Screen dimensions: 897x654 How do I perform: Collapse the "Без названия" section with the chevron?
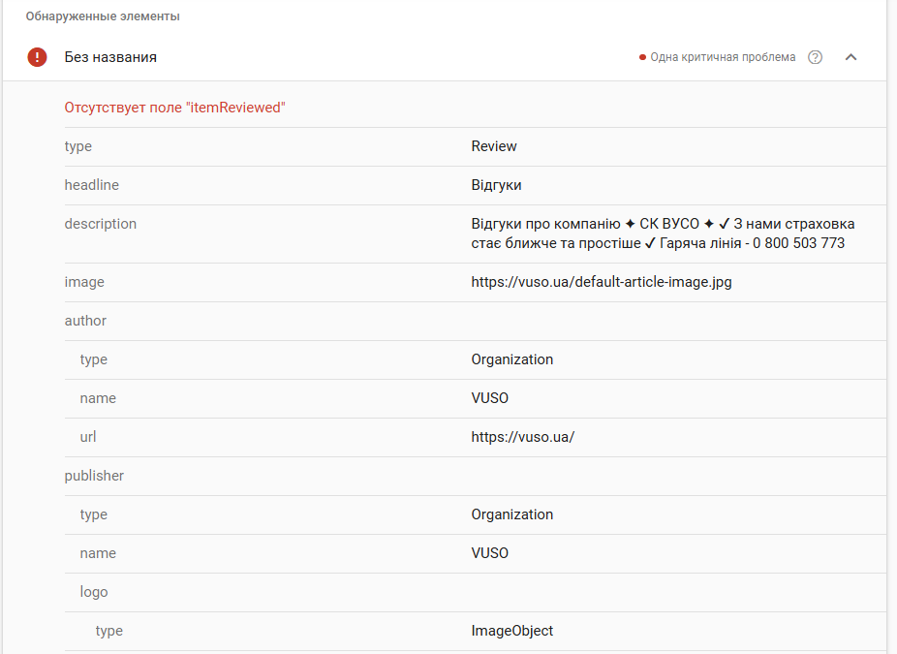(x=851, y=57)
